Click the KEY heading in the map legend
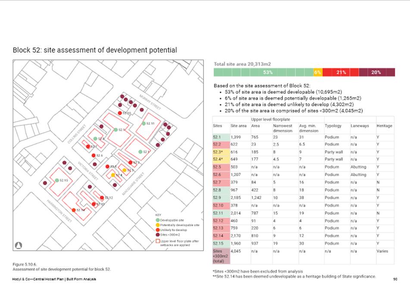The width and height of the screenshot is (410, 290). [x=158, y=215]
